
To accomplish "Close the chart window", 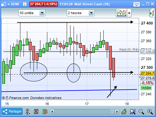I will tap(152, 4).
